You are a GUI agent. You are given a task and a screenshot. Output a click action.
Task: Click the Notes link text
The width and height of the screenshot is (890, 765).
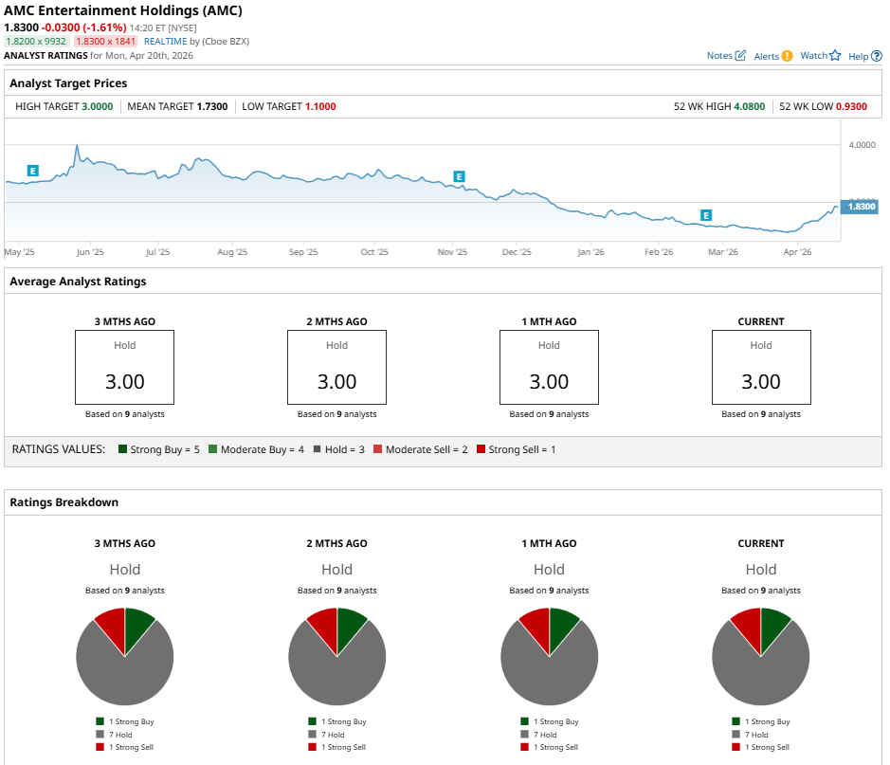click(x=719, y=56)
